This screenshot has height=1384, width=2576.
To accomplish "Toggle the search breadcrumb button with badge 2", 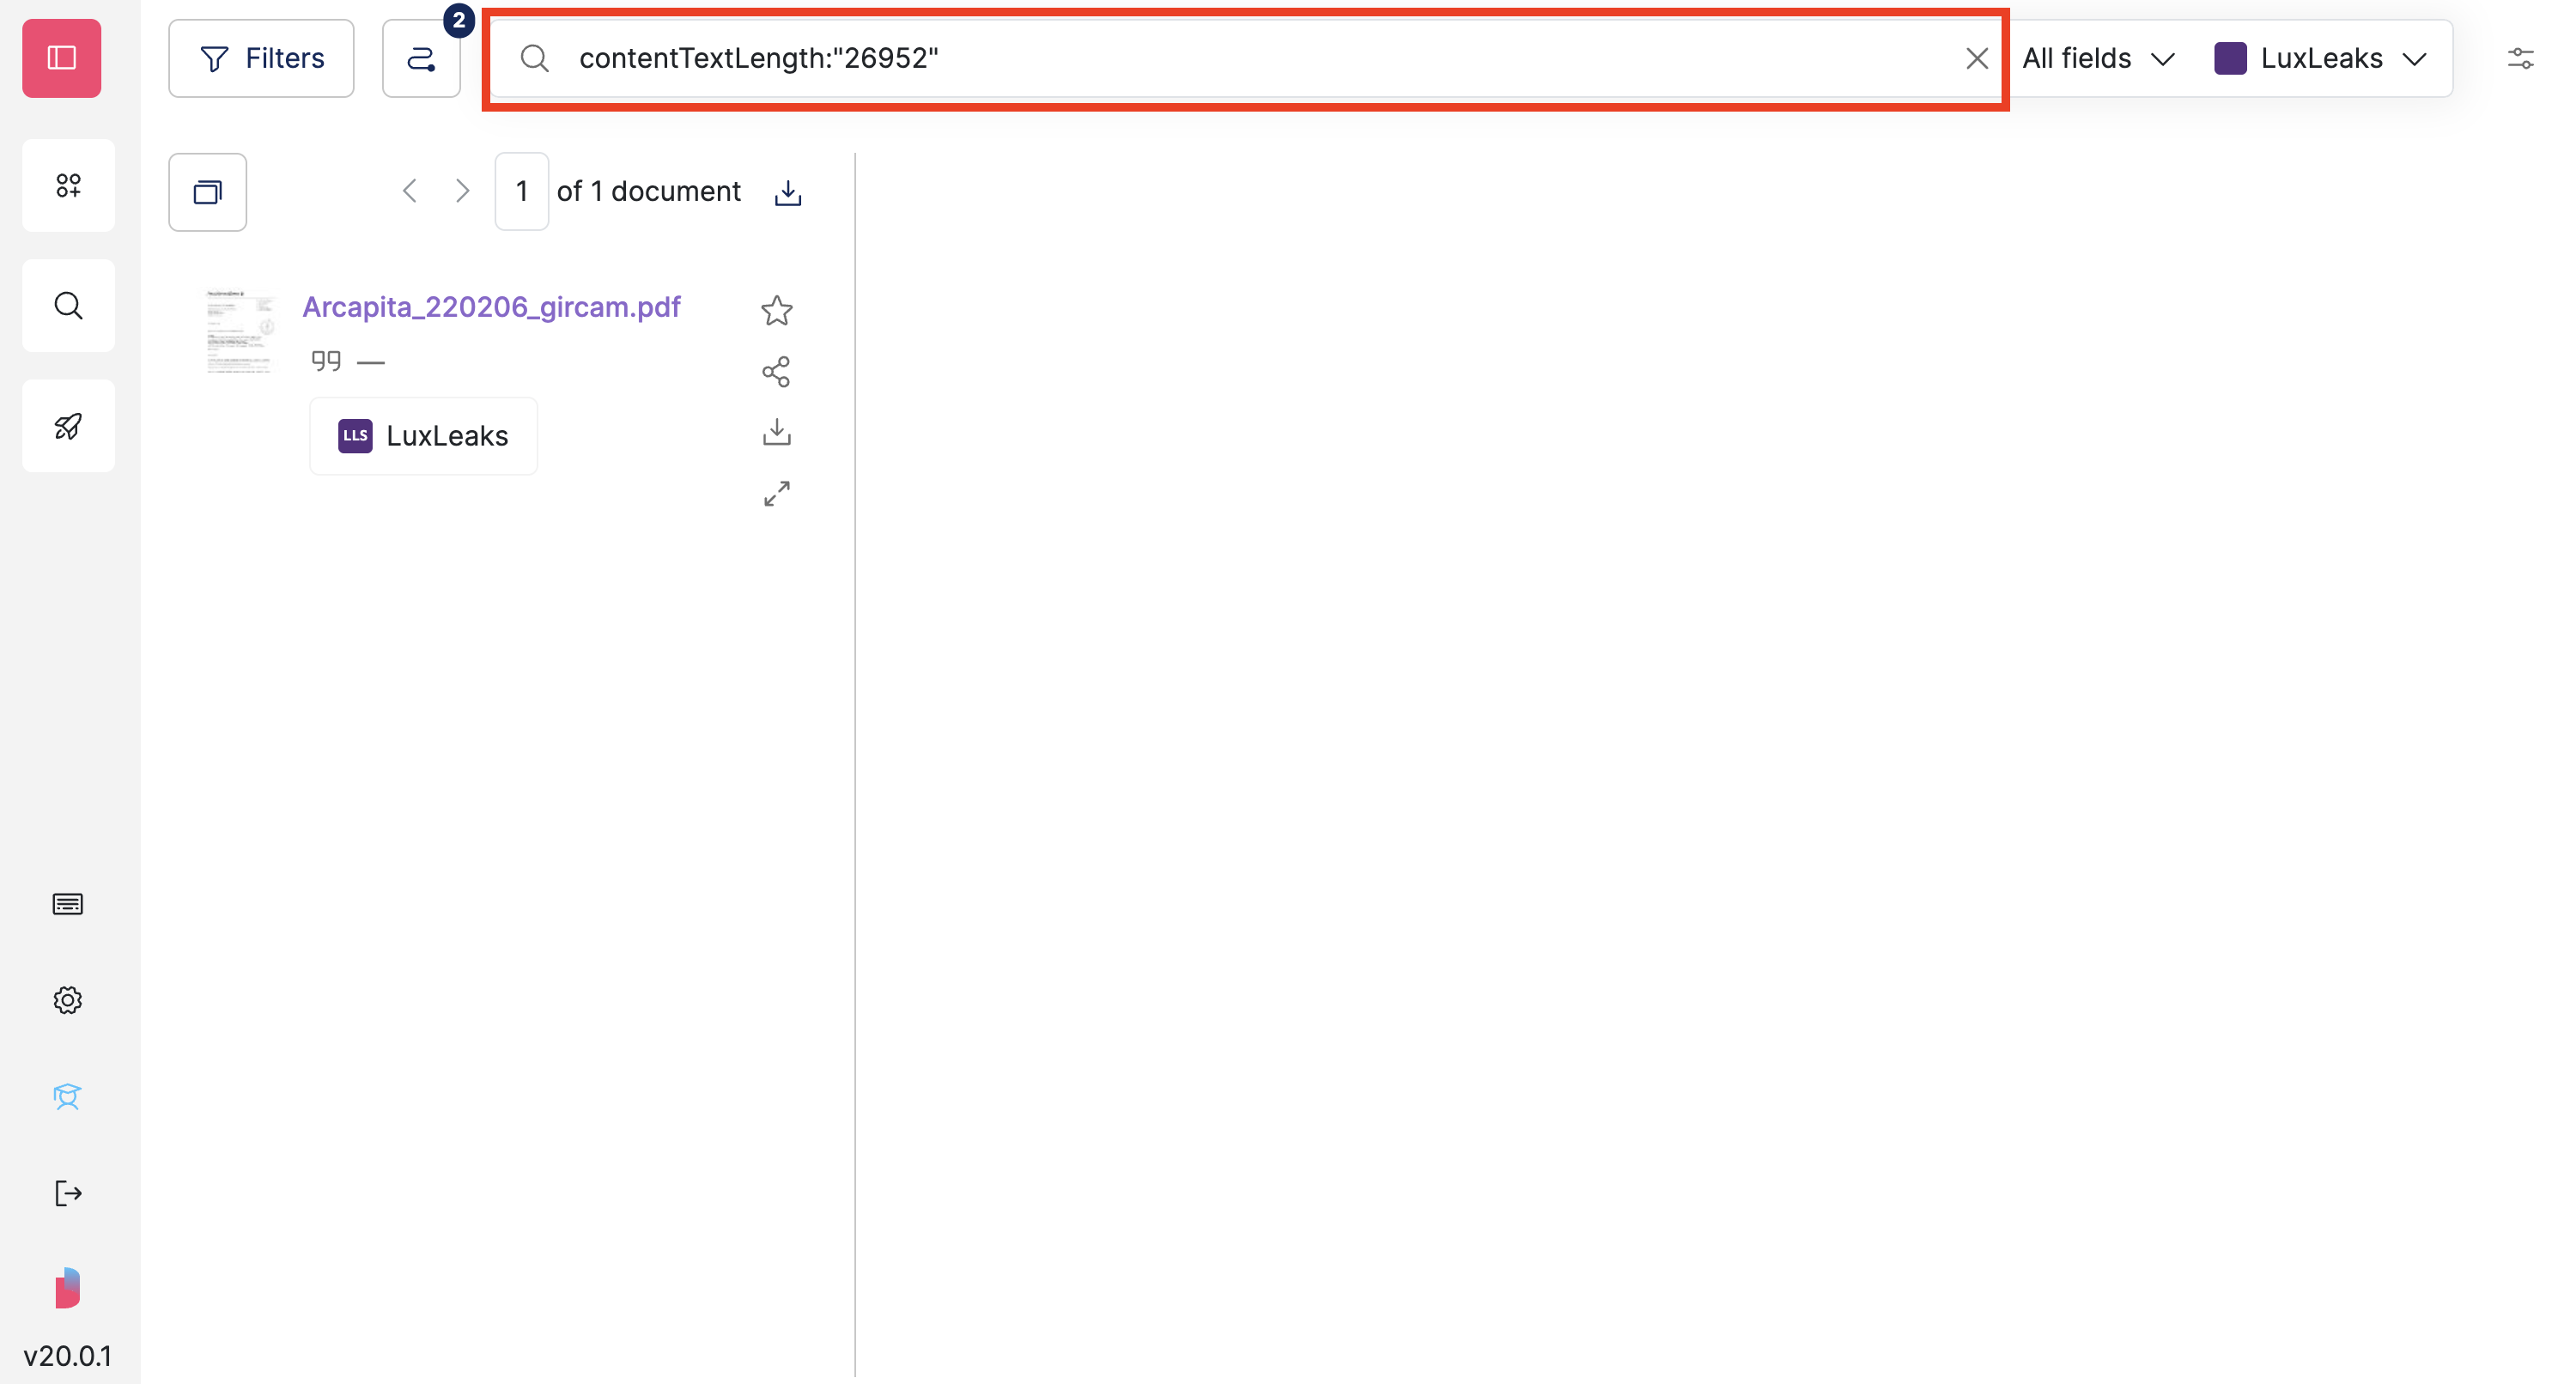I will (x=421, y=58).
